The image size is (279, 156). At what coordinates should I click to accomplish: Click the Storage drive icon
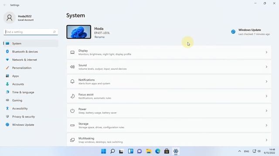[72, 125]
